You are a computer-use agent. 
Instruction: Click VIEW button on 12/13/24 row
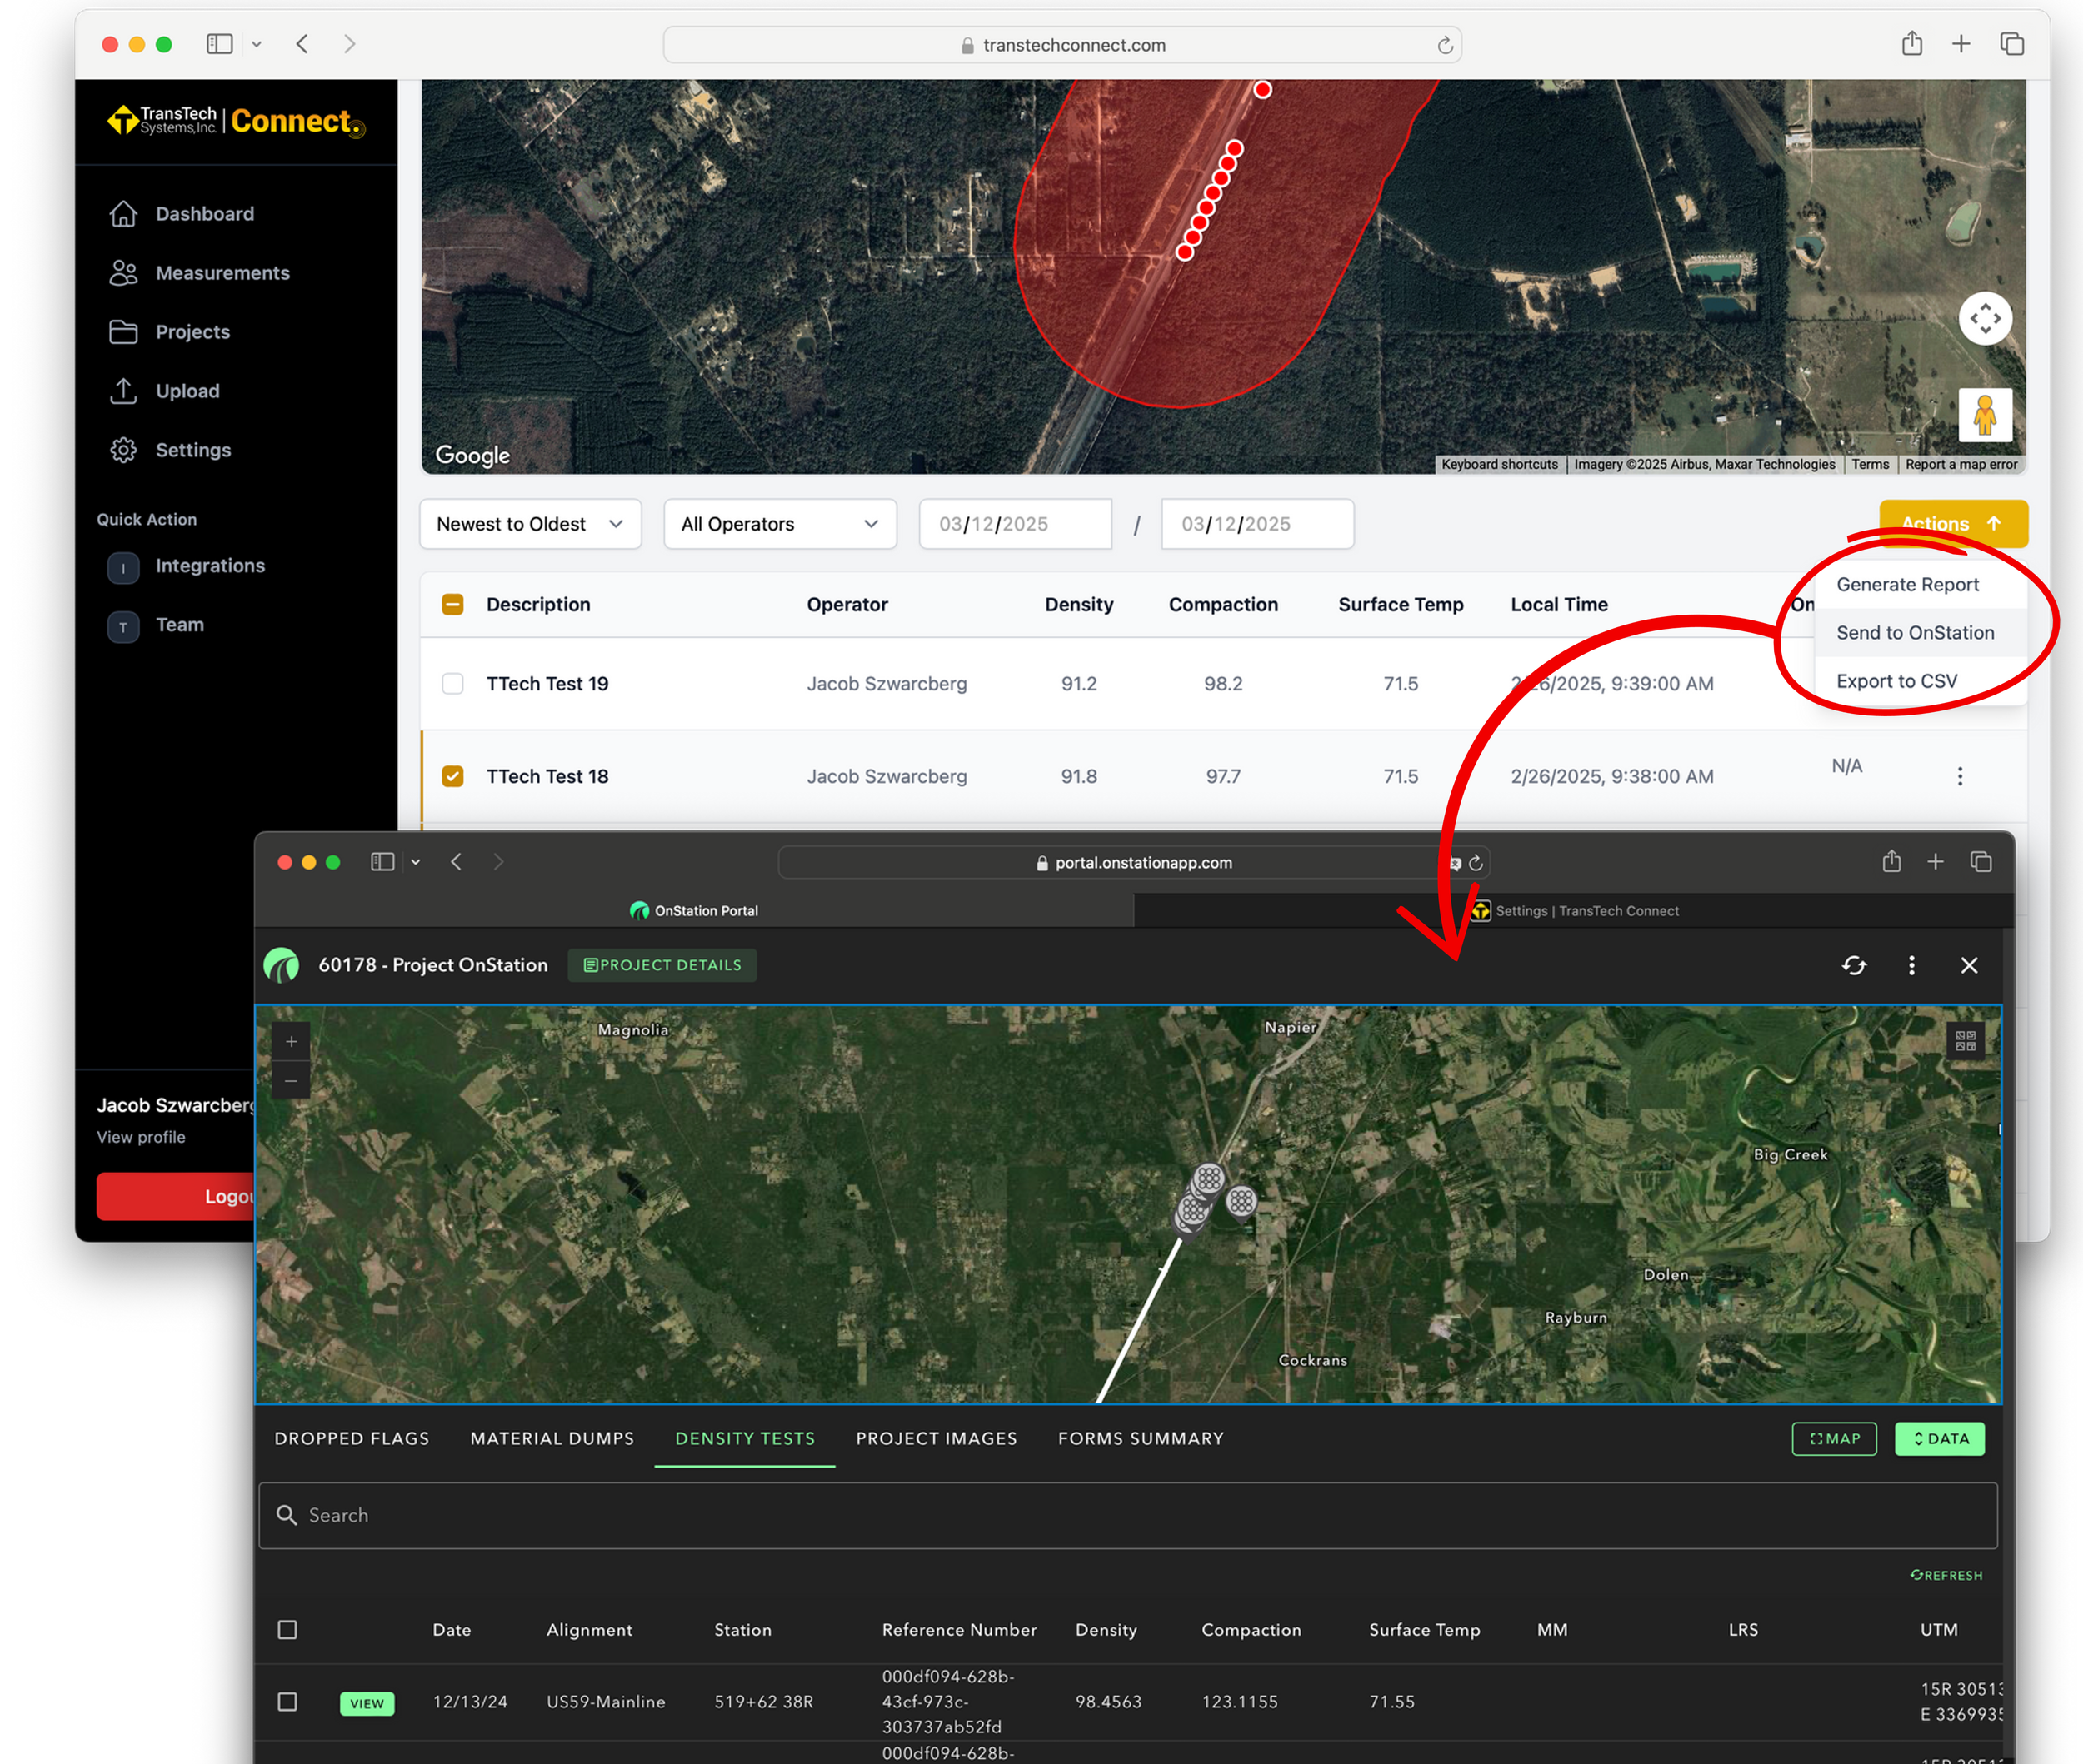[366, 1703]
